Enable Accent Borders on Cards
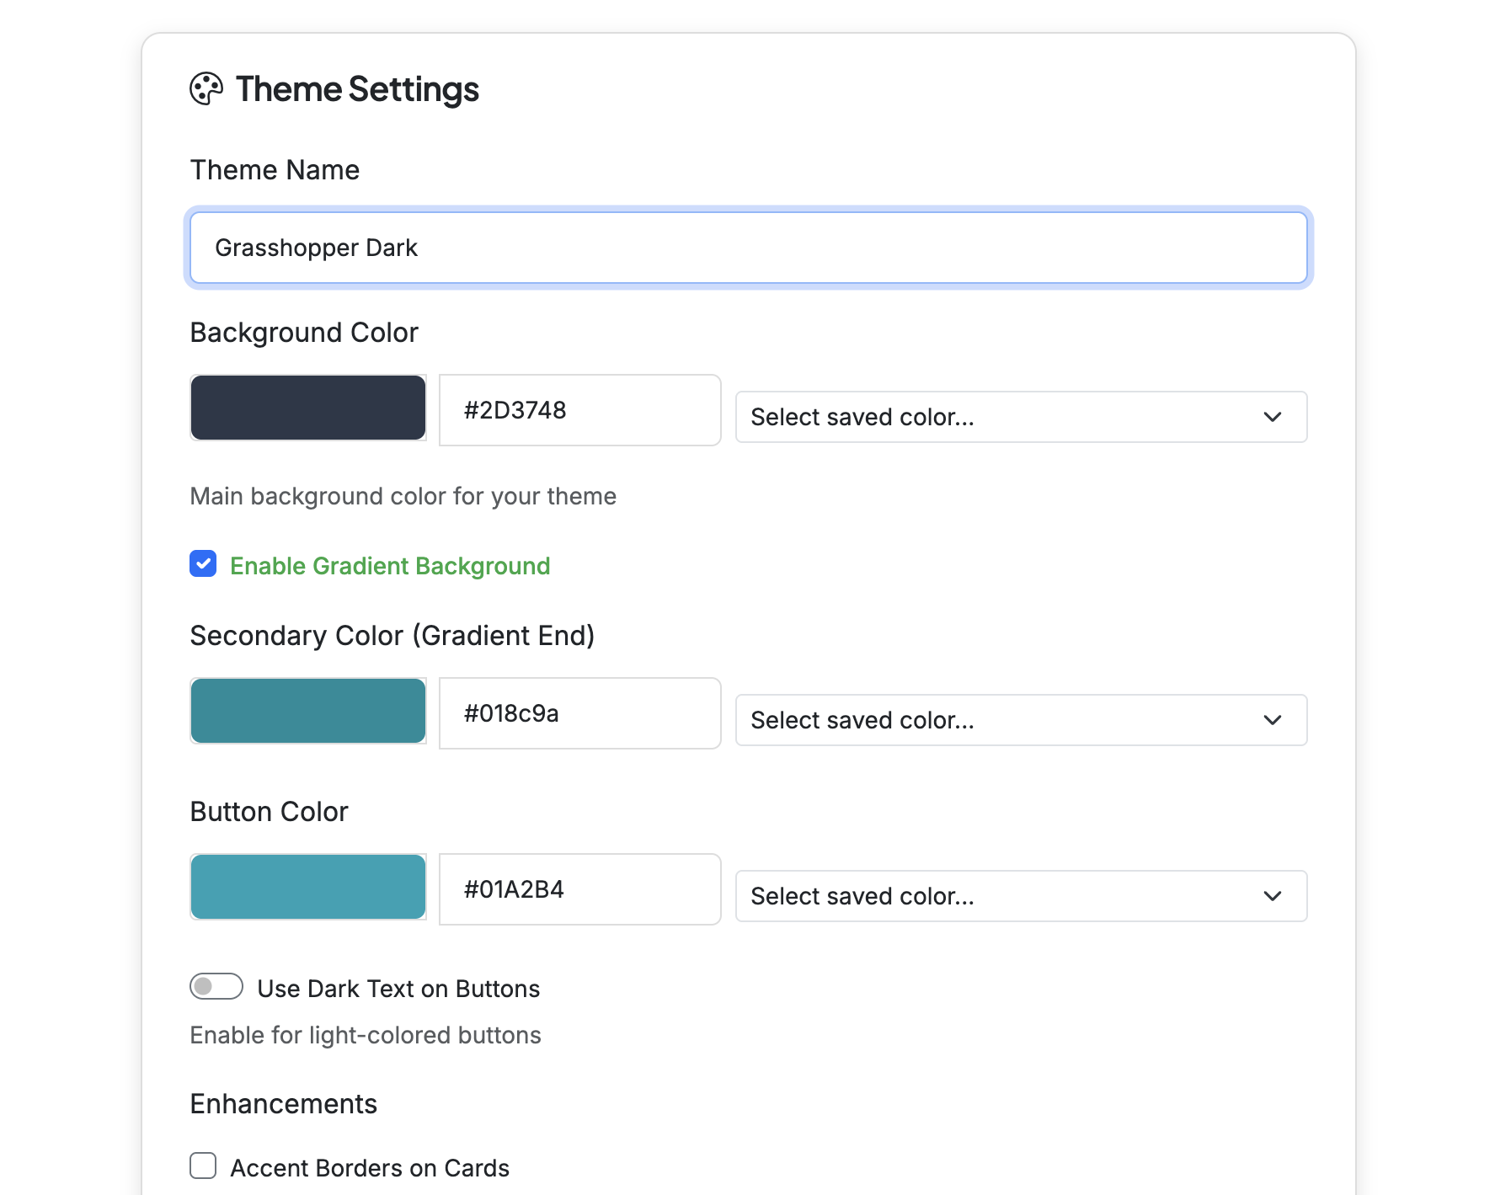This screenshot has height=1195, width=1495. 202,1166
